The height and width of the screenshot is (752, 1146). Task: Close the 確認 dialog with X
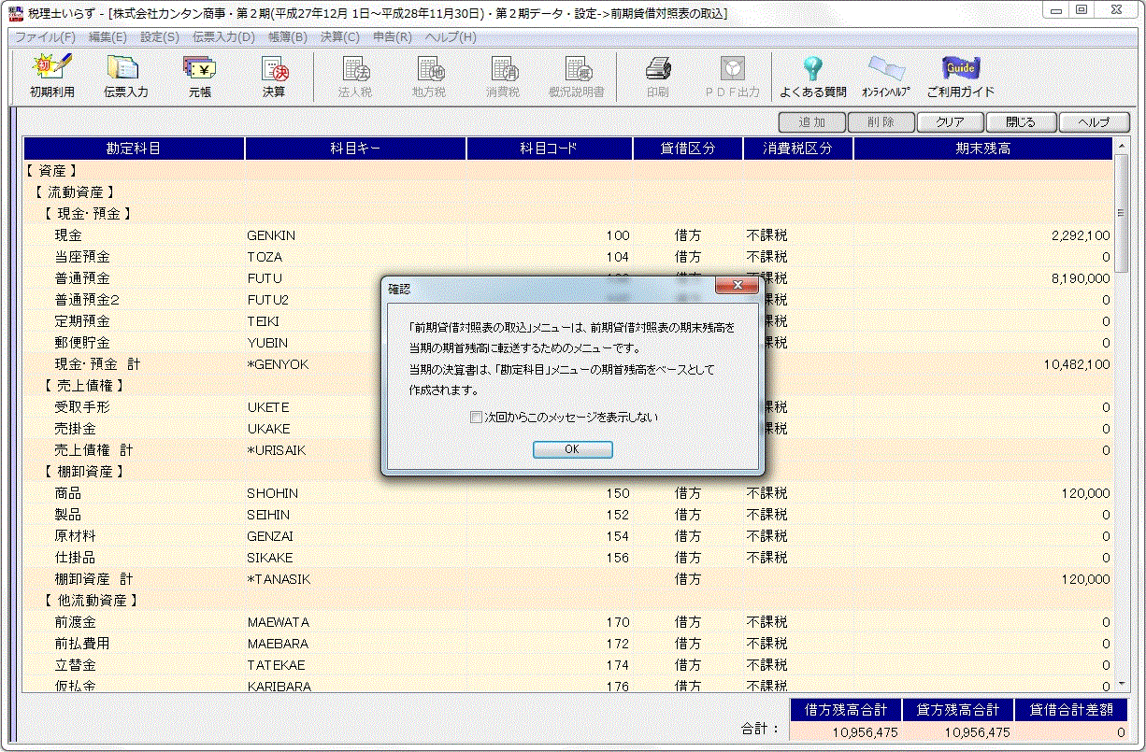736,286
